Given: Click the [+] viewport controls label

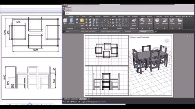Looking at the screenshot, I should [x=130, y=37].
